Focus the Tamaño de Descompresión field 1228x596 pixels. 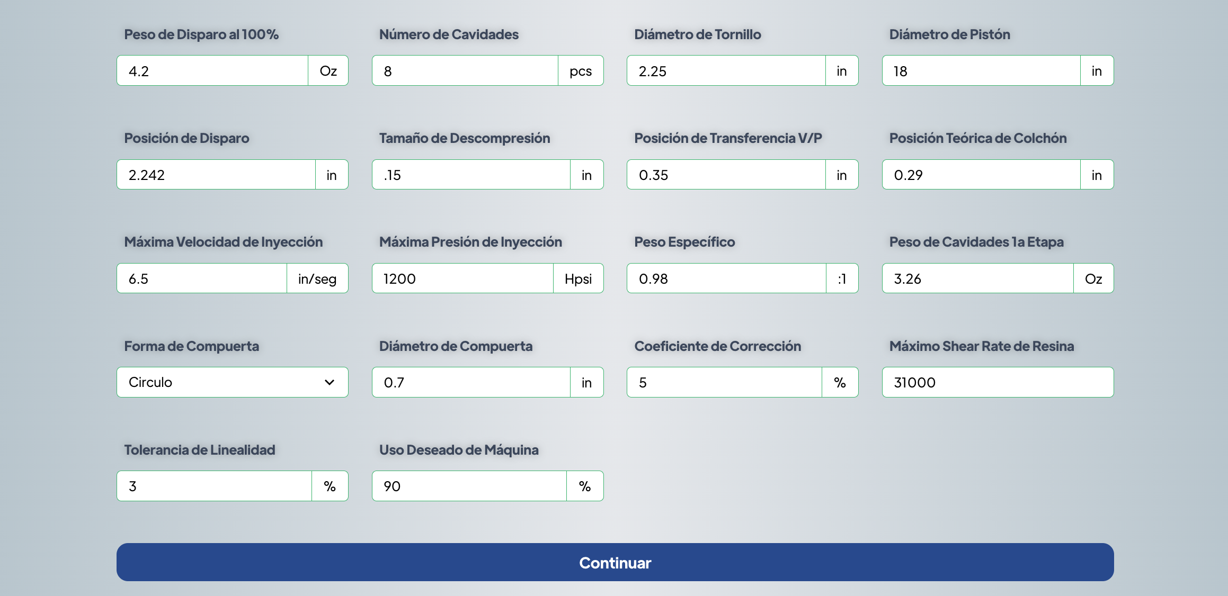(x=471, y=175)
